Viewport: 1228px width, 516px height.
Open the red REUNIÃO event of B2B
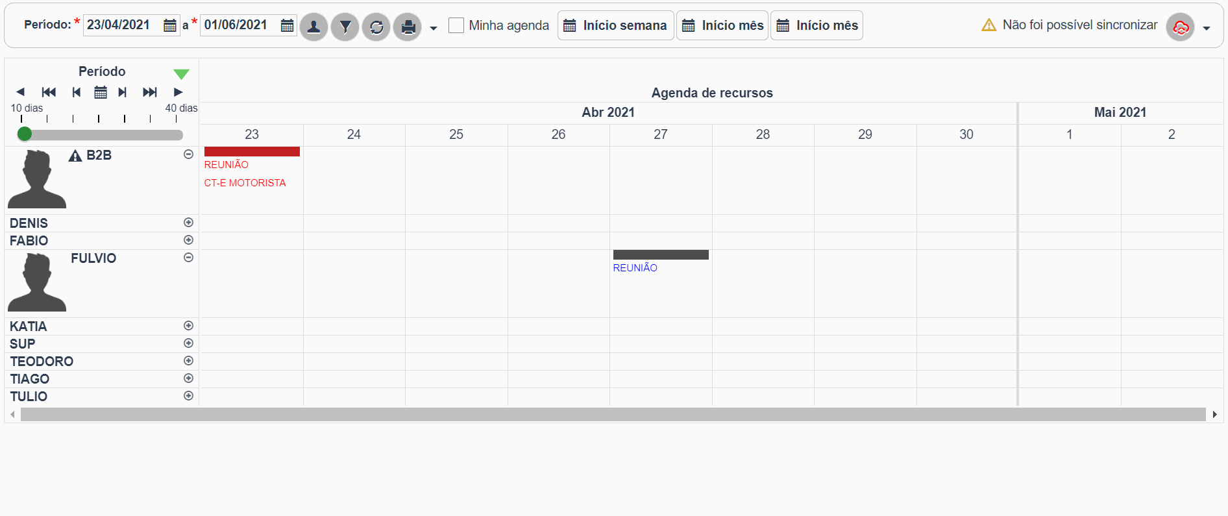click(227, 165)
